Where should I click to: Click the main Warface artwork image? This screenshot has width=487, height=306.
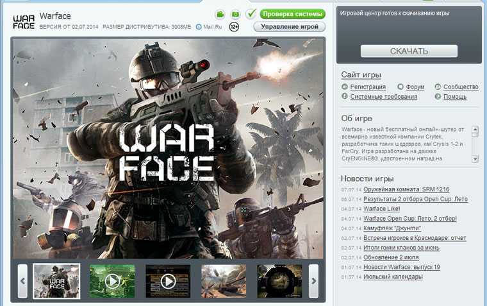[168, 148]
